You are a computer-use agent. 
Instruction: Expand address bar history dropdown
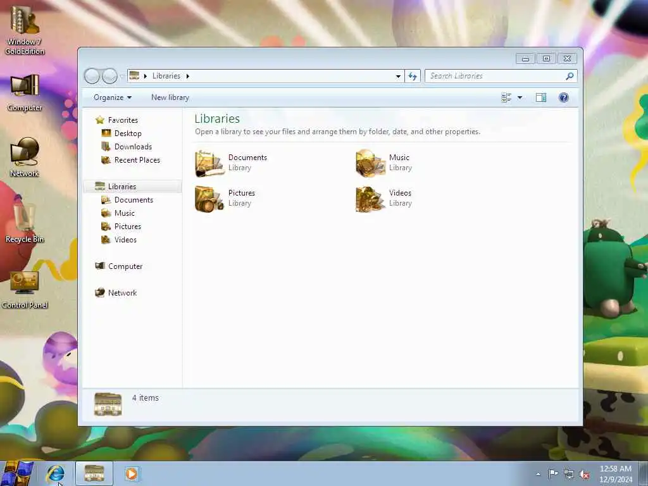pos(398,76)
